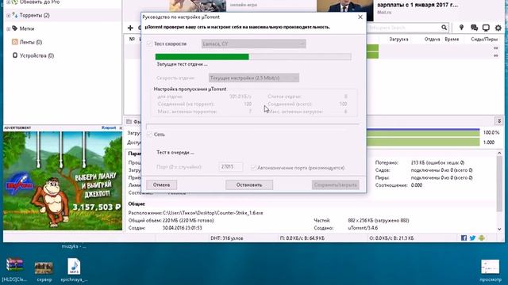Click the DHT: 316 узлов status text
Screen dimensions: 508x285
227,238
